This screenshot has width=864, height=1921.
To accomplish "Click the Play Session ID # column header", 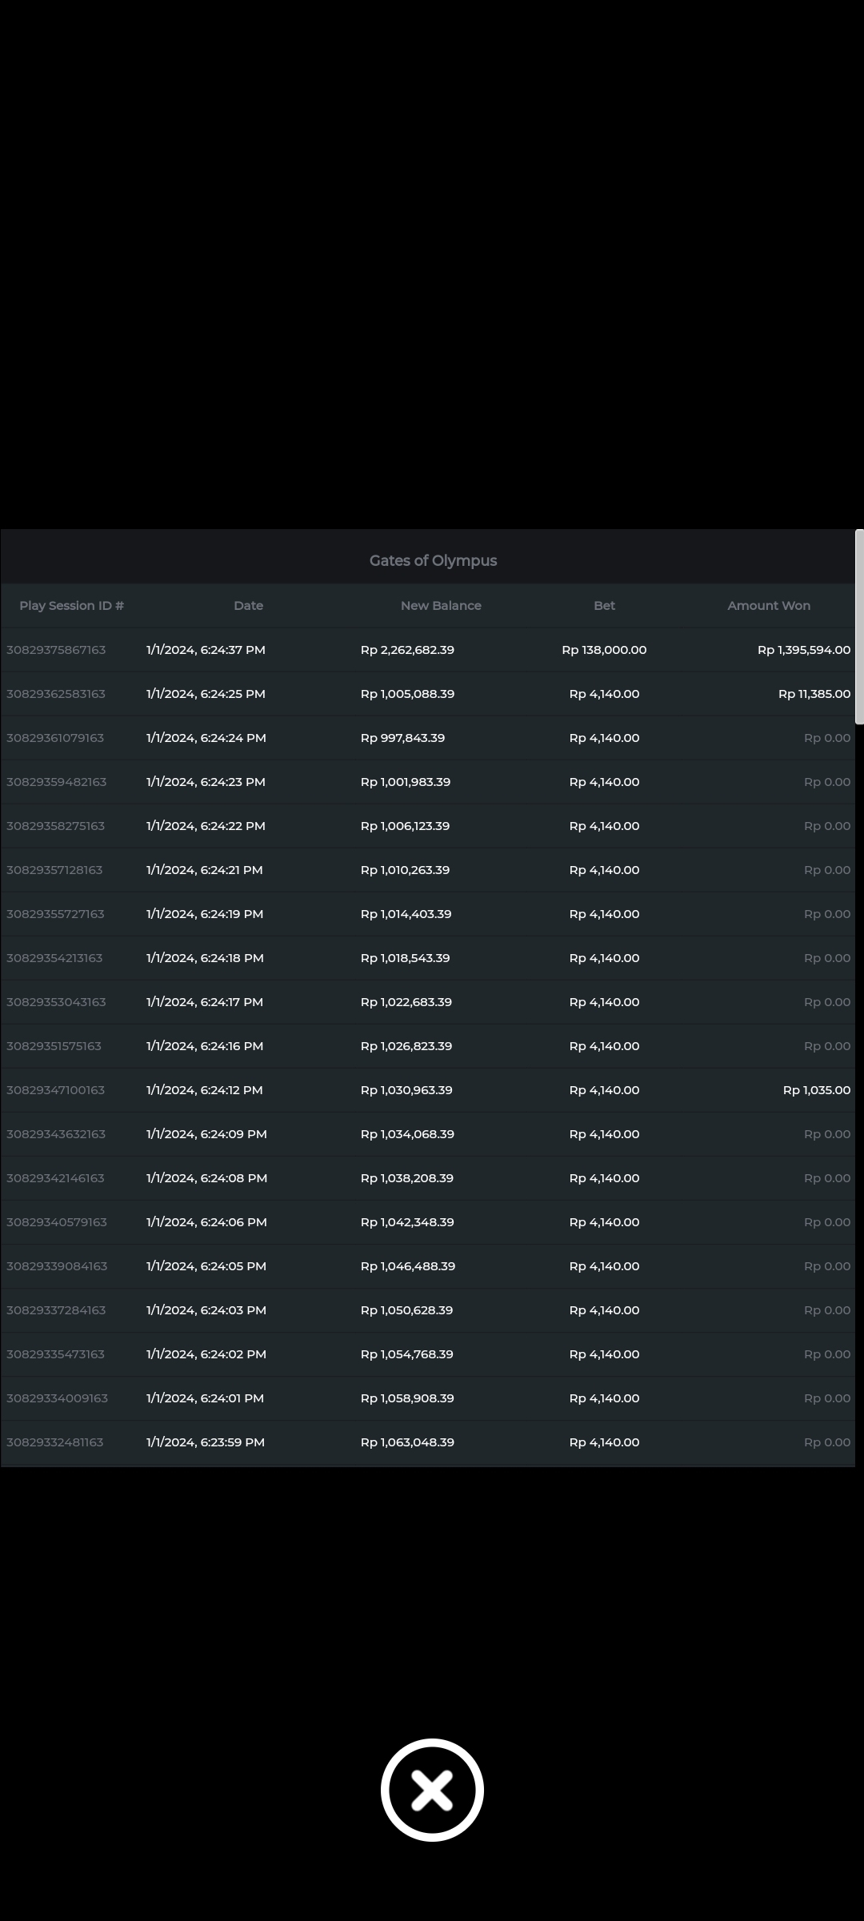I will (x=71, y=606).
